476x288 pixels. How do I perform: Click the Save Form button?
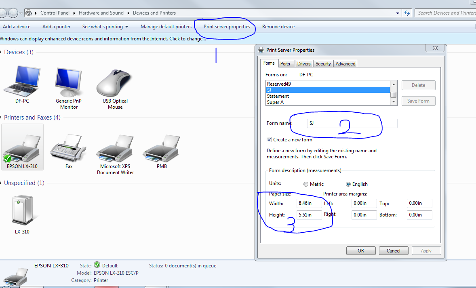tap(418, 101)
